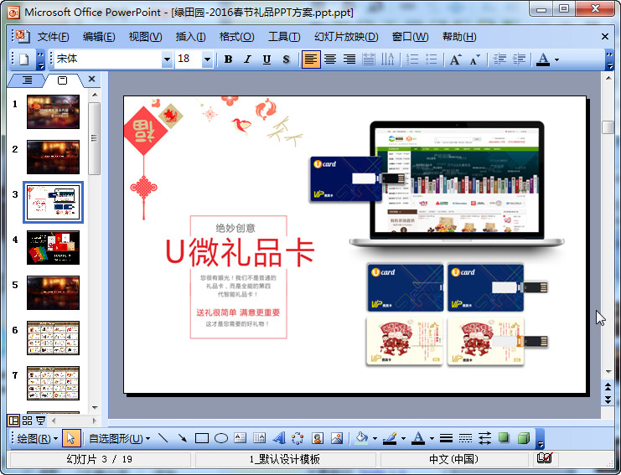The image size is (621, 475).
Task: Open the 工具(T) menu
Action: [284, 37]
